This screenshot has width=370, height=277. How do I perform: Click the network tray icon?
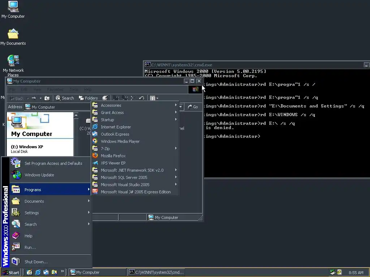[x=333, y=273]
